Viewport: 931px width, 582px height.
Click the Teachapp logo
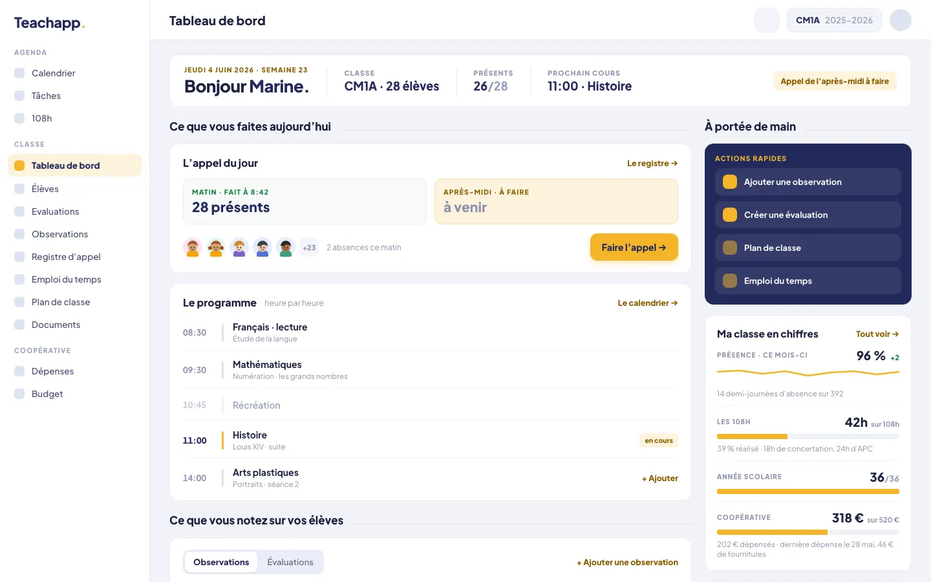(x=50, y=23)
